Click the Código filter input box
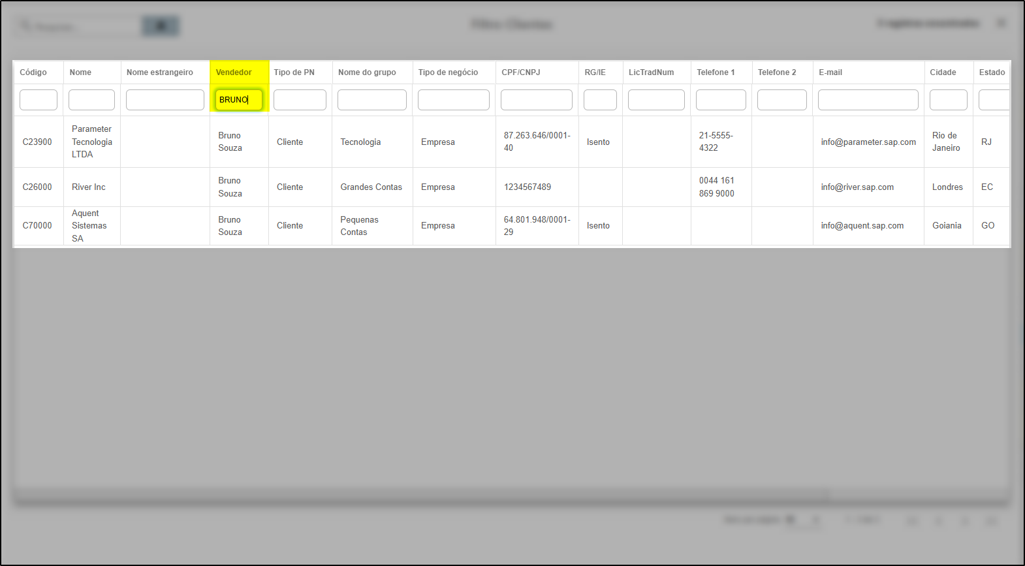1025x566 pixels. [39, 100]
